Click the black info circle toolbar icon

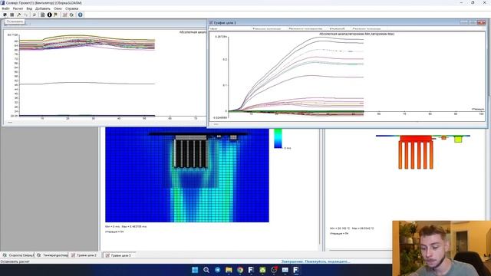coord(49,15)
